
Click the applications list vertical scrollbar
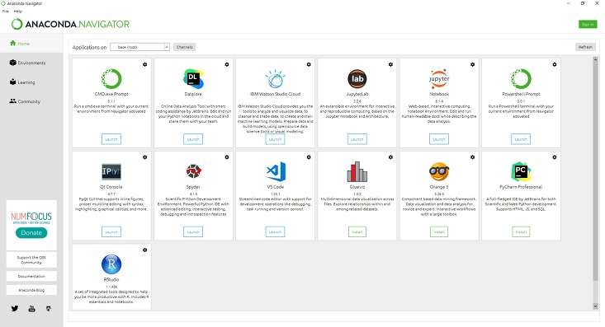coord(595,172)
